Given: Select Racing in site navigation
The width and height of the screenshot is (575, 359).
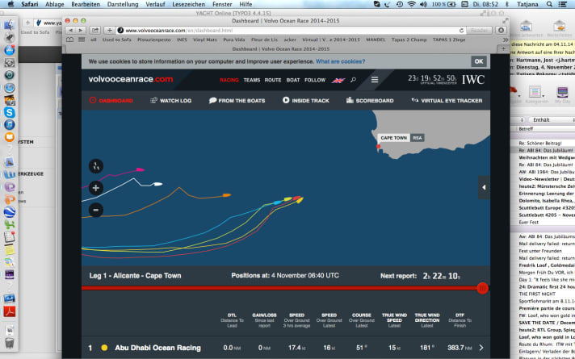Looking at the screenshot, I should pos(229,80).
